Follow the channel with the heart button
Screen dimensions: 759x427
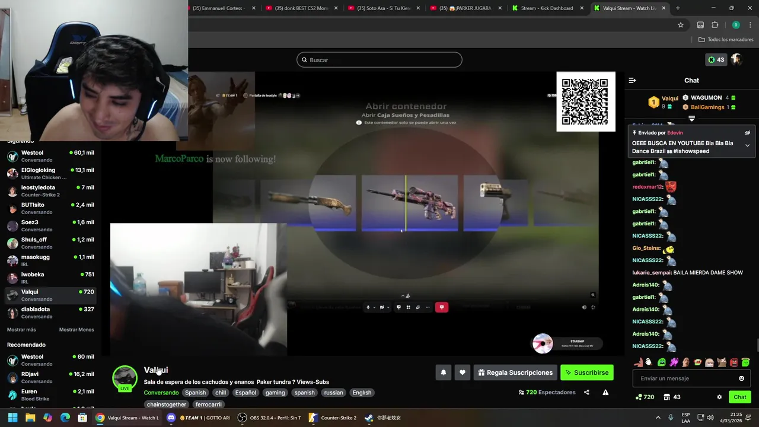point(463,372)
